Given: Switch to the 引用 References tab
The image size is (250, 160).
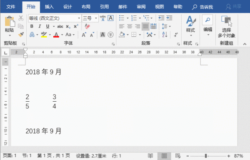Looking at the screenshot, I should pyautogui.click(x=105, y=7).
